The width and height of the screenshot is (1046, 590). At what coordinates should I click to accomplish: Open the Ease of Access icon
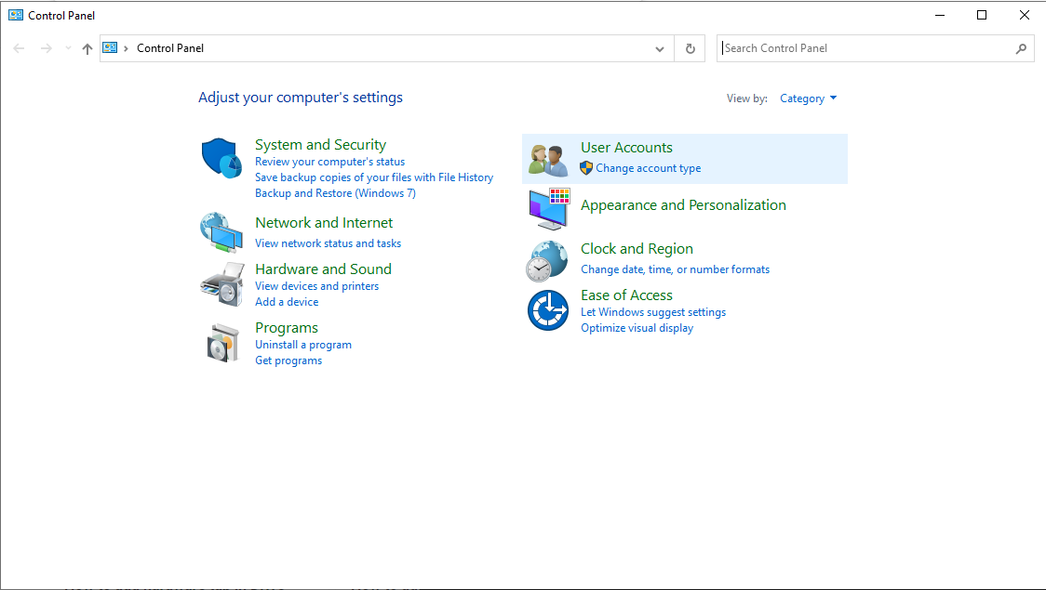[547, 310]
